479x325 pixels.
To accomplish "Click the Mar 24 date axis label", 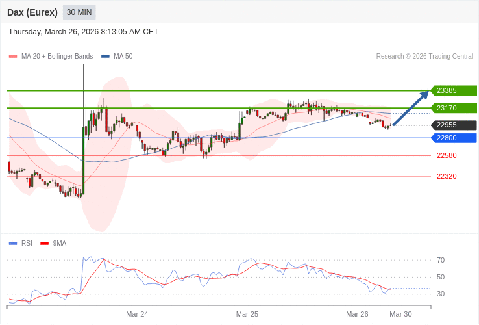I will tap(137, 314).
